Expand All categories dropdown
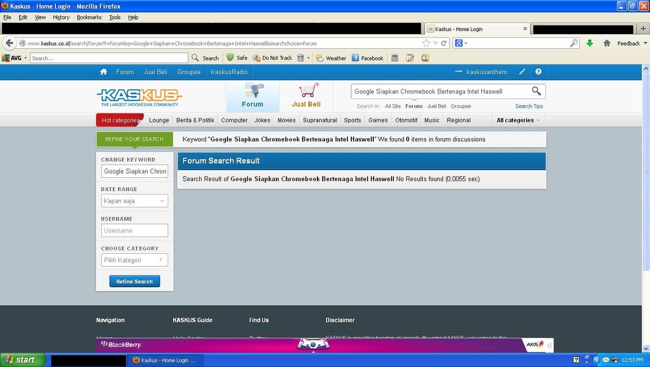 pos(518,120)
